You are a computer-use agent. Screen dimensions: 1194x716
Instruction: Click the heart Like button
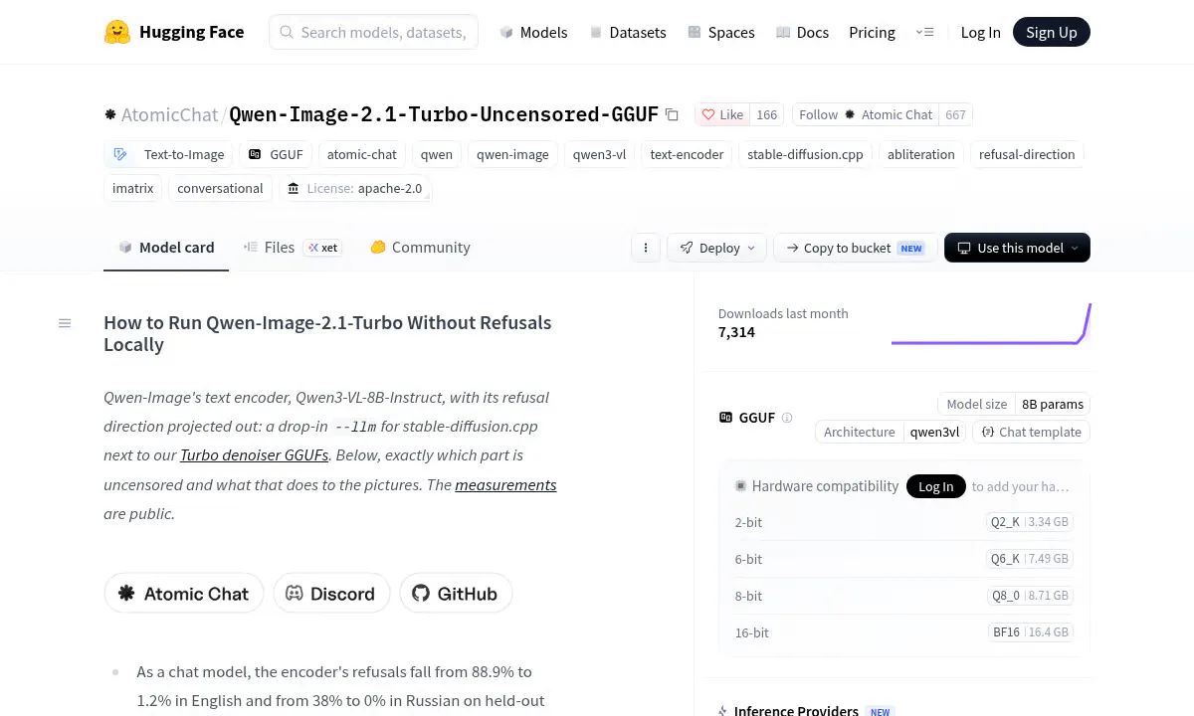(x=722, y=114)
